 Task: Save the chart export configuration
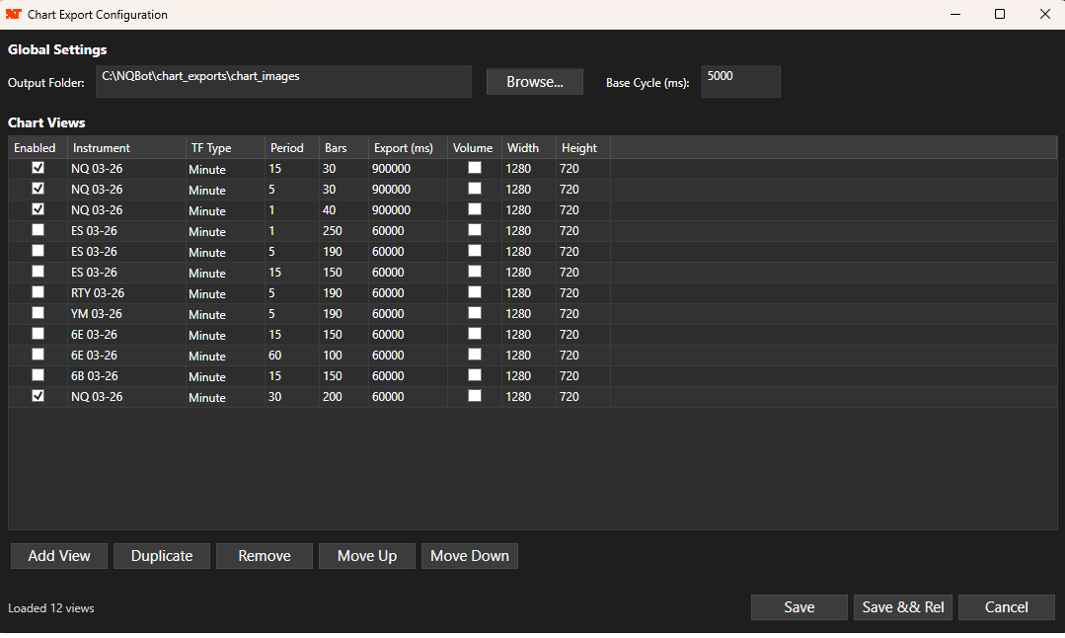[x=799, y=606]
